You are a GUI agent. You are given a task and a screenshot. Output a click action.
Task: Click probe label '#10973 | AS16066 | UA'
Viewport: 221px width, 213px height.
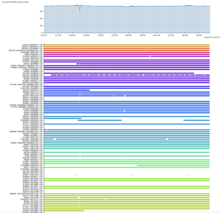coord(32,178)
